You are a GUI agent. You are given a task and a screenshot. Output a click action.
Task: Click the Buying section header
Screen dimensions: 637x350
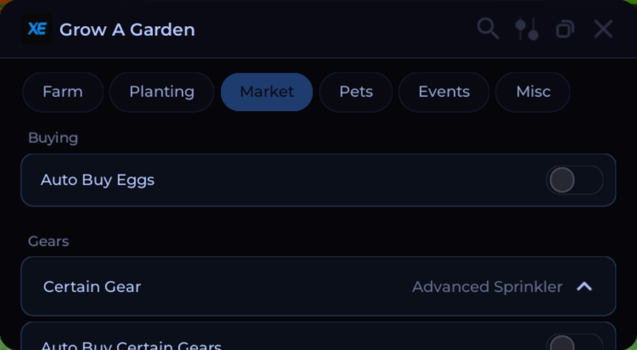[x=53, y=138]
